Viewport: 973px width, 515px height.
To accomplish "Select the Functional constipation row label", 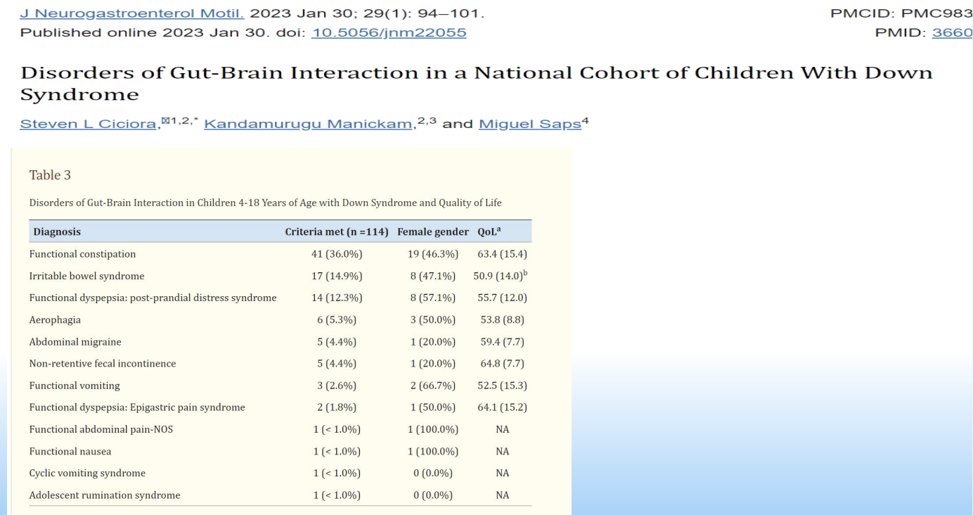I will click(82, 254).
